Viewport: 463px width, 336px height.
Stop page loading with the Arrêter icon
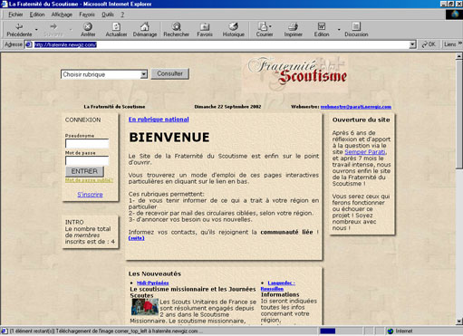(x=88, y=30)
